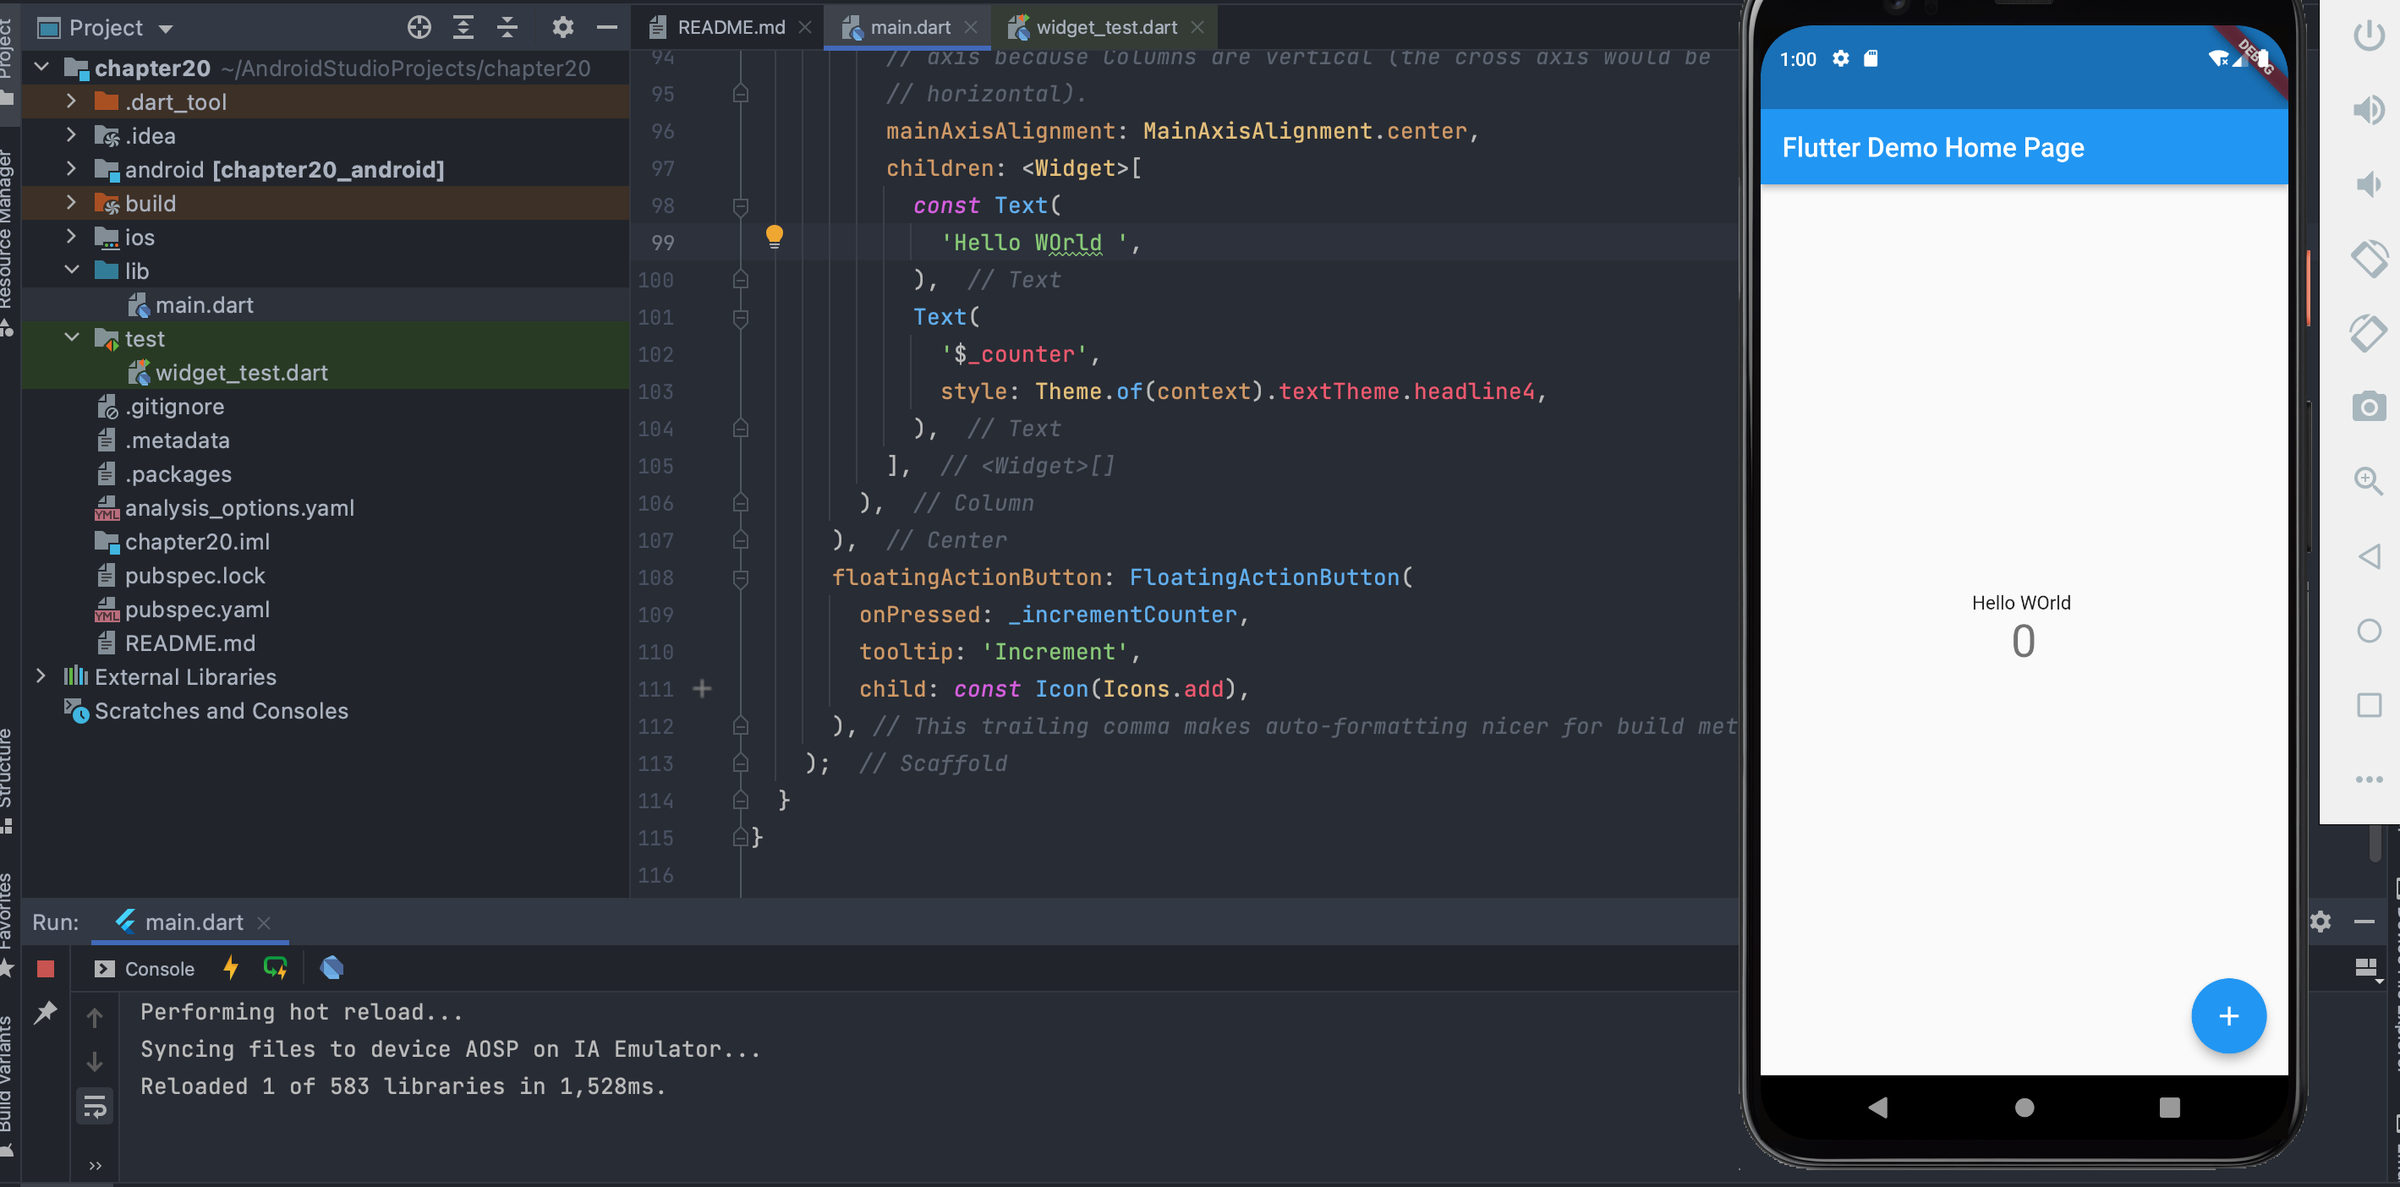This screenshot has width=2400, height=1187.
Task: Click the Flutter Hot Reload lightning icon
Action: [230, 968]
